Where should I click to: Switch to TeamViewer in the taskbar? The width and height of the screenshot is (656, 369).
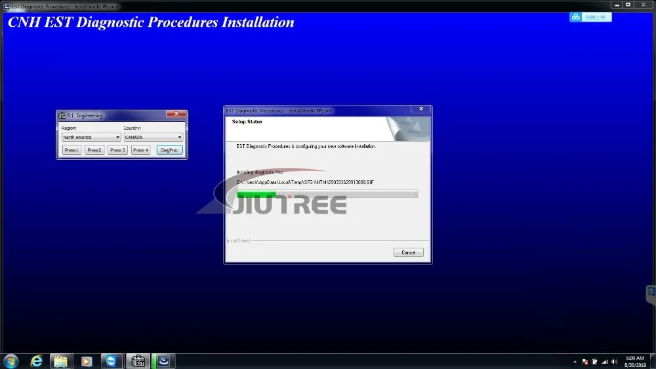pos(112,361)
